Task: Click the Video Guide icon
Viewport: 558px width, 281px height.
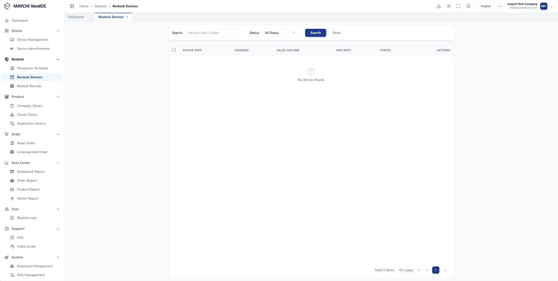Action: tap(12, 247)
